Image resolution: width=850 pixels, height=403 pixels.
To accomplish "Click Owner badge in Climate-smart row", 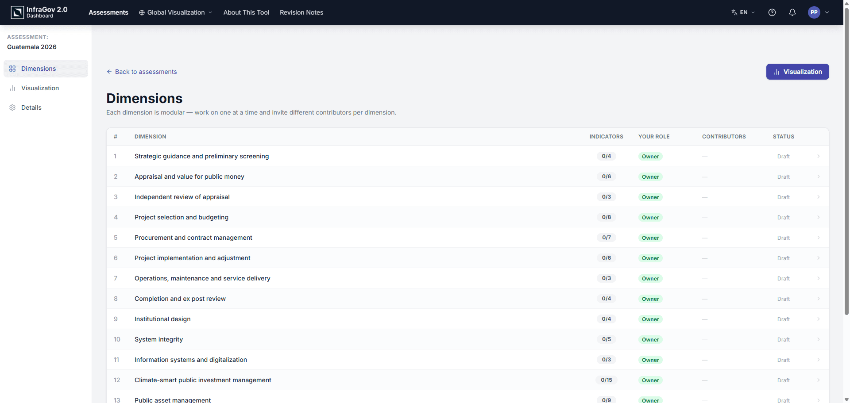I will [x=650, y=380].
